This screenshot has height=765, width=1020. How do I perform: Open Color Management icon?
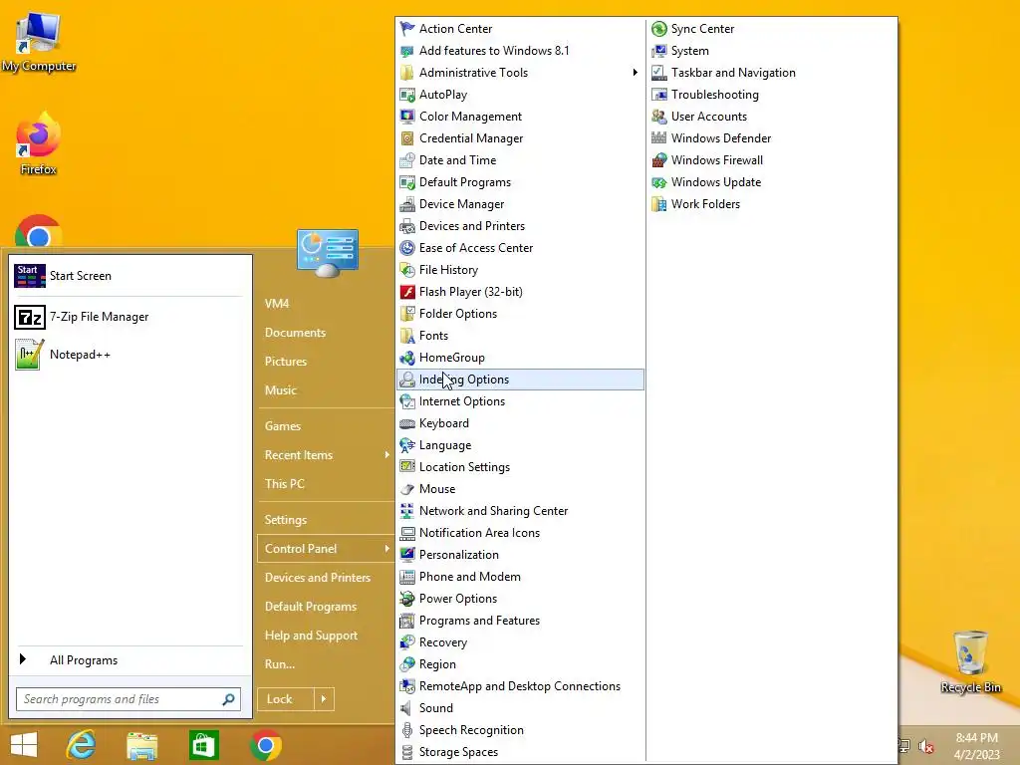(x=407, y=117)
